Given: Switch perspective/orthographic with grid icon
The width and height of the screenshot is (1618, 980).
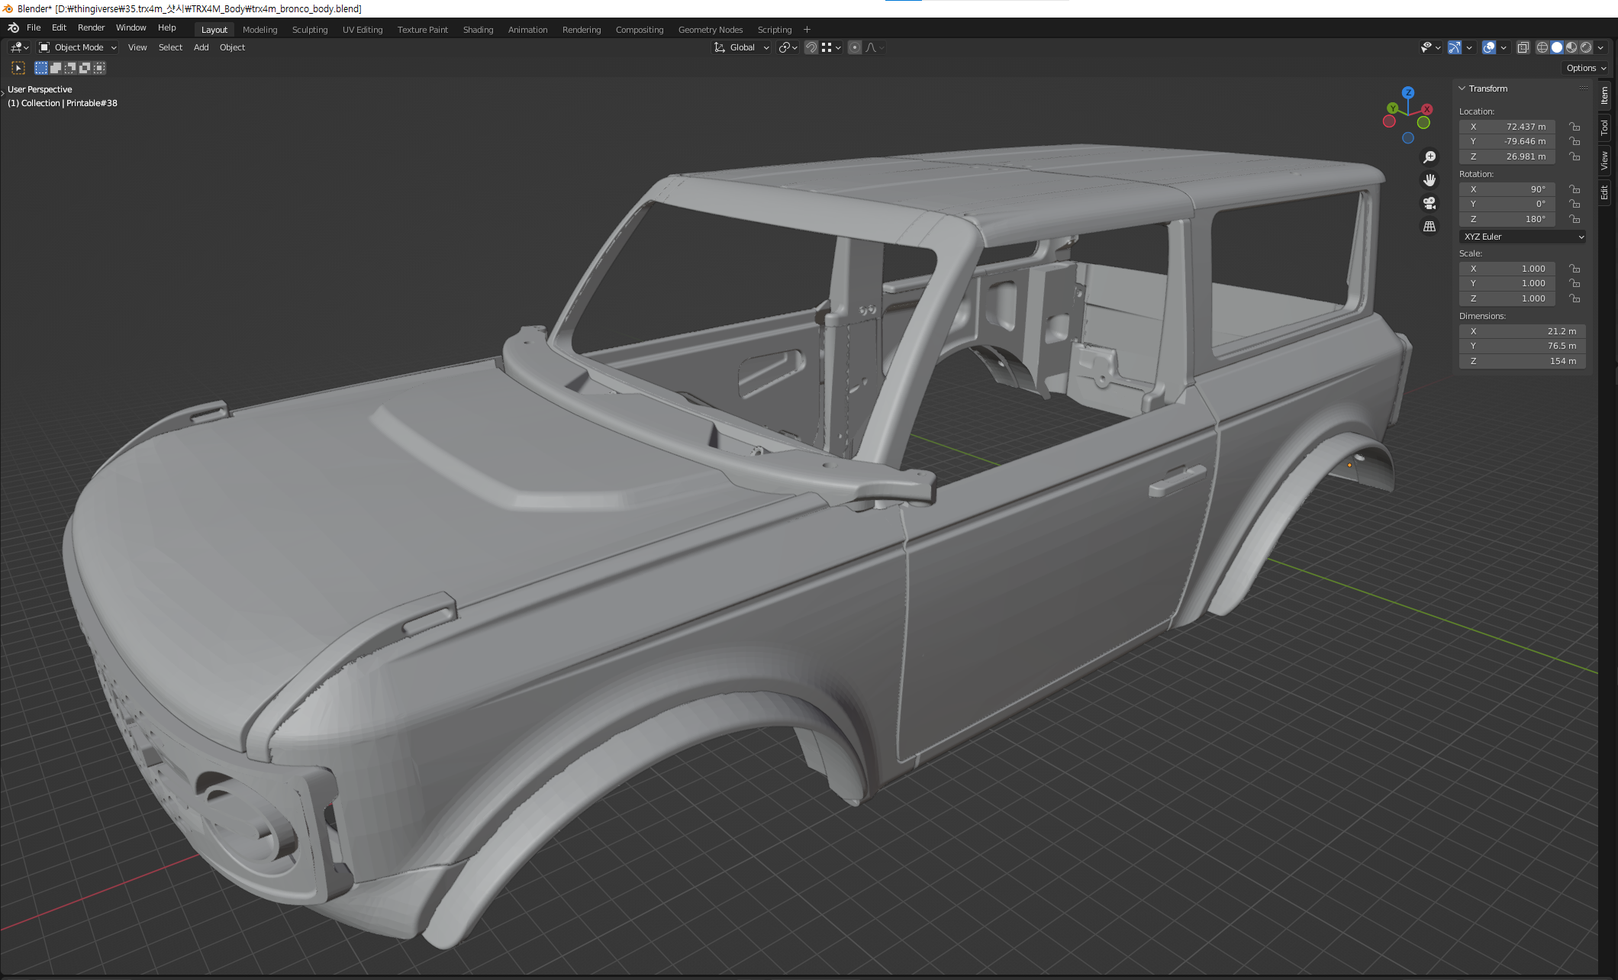Looking at the screenshot, I should click(1429, 227).
